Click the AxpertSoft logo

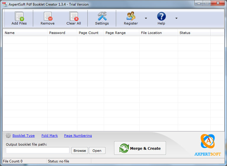[x=208, y=145]
